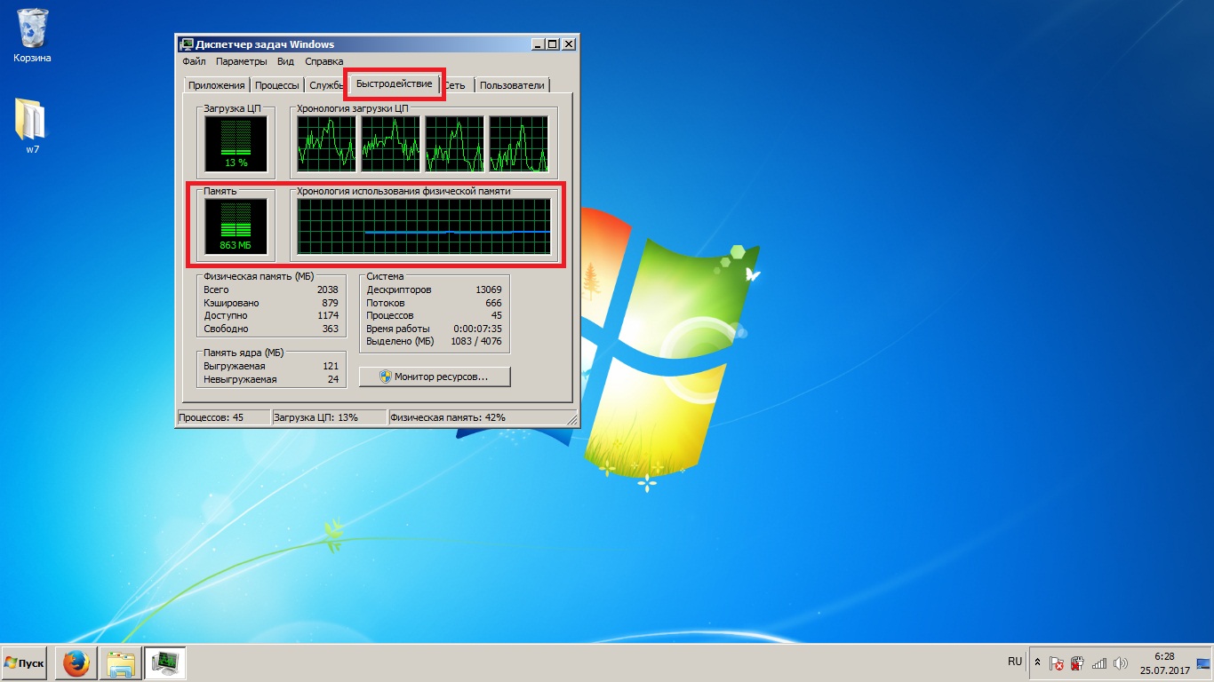
Task: Click the Свободно value 363
Action: 331,329
